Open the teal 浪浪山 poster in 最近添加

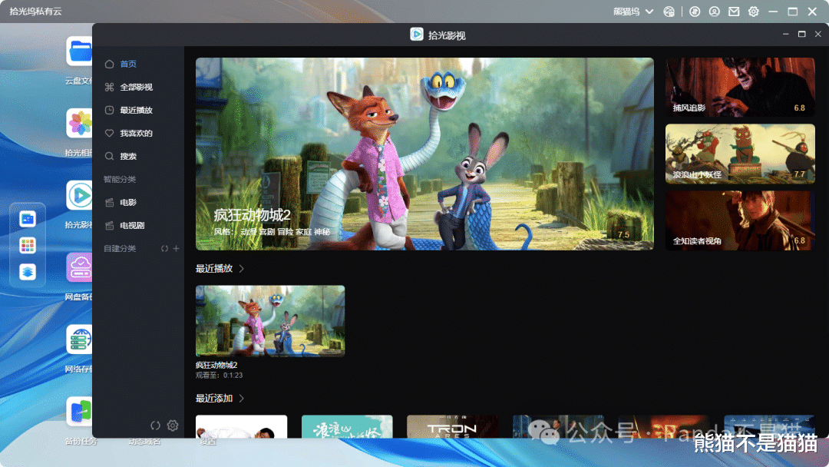(x=347, y=427)
